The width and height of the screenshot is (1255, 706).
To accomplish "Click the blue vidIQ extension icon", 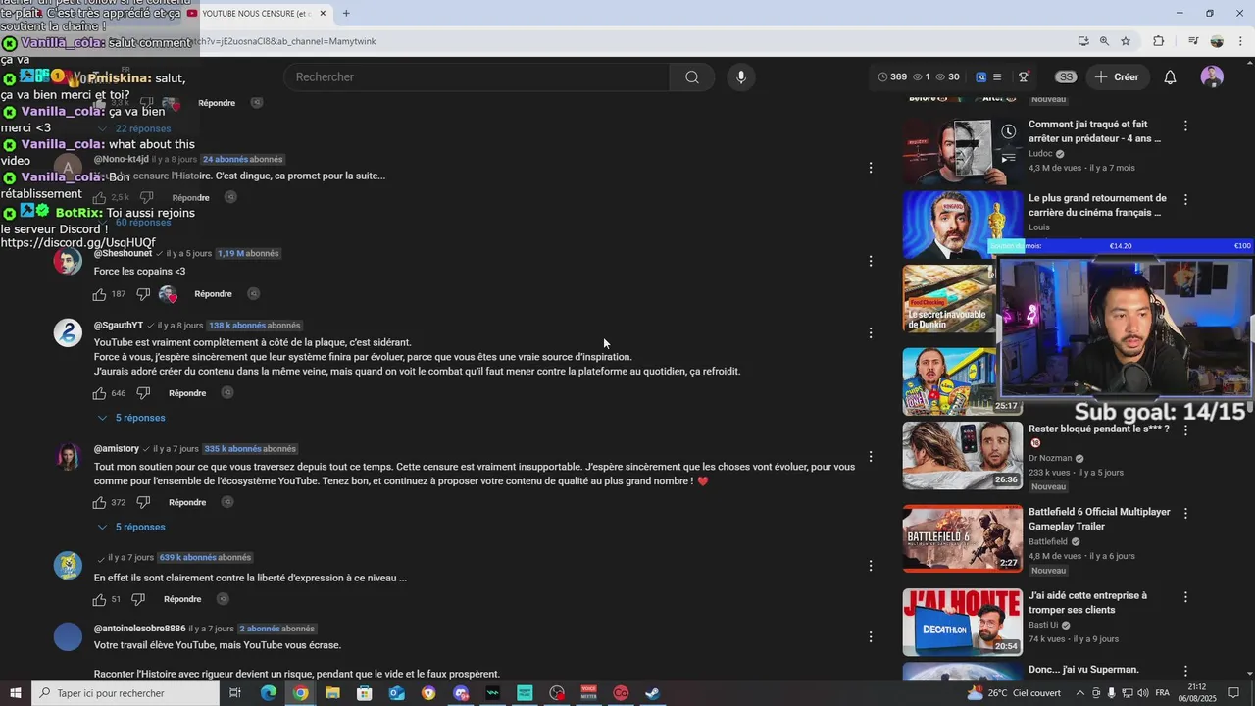I will pyautogui.click(x=980, y=77).
